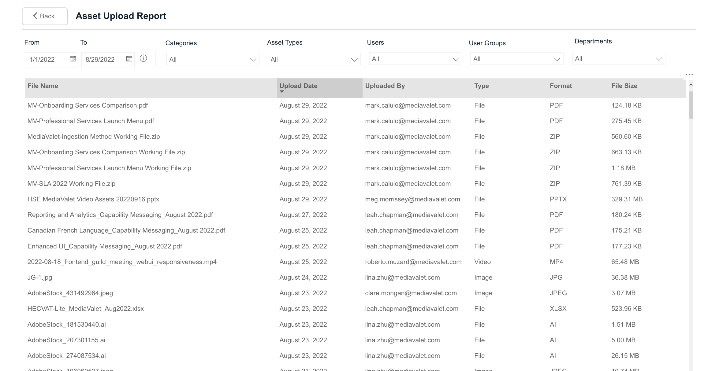The height and width of the screenshot is (371, 708).
Task: Click the PPTX format cell
Action: 558,199
